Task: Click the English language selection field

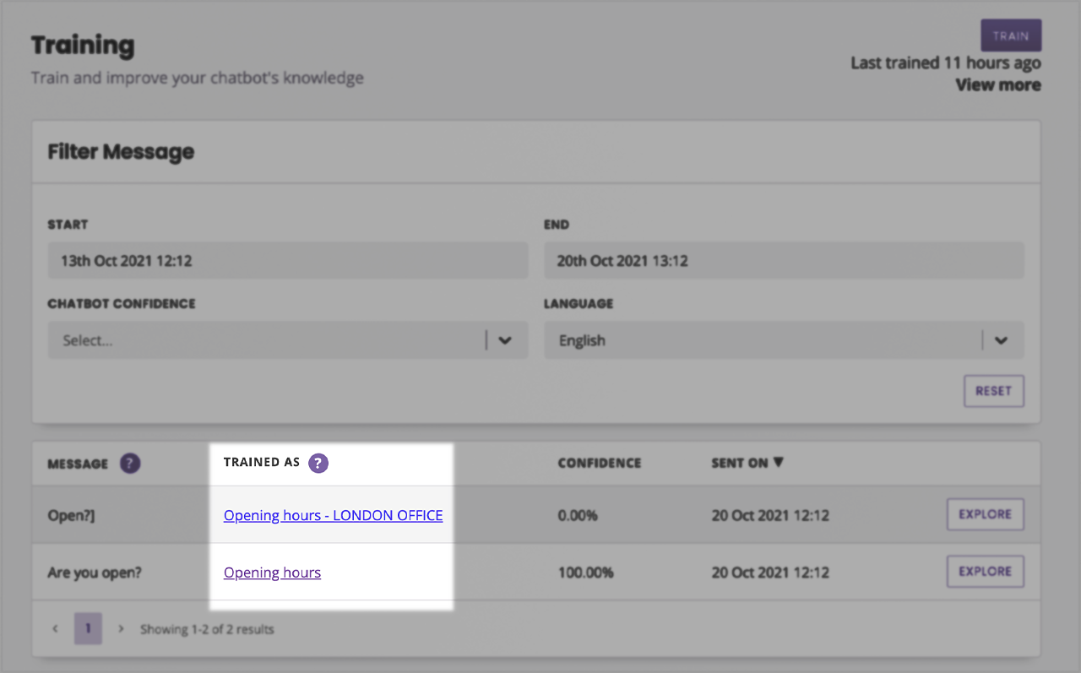Action: pos(760,340)
